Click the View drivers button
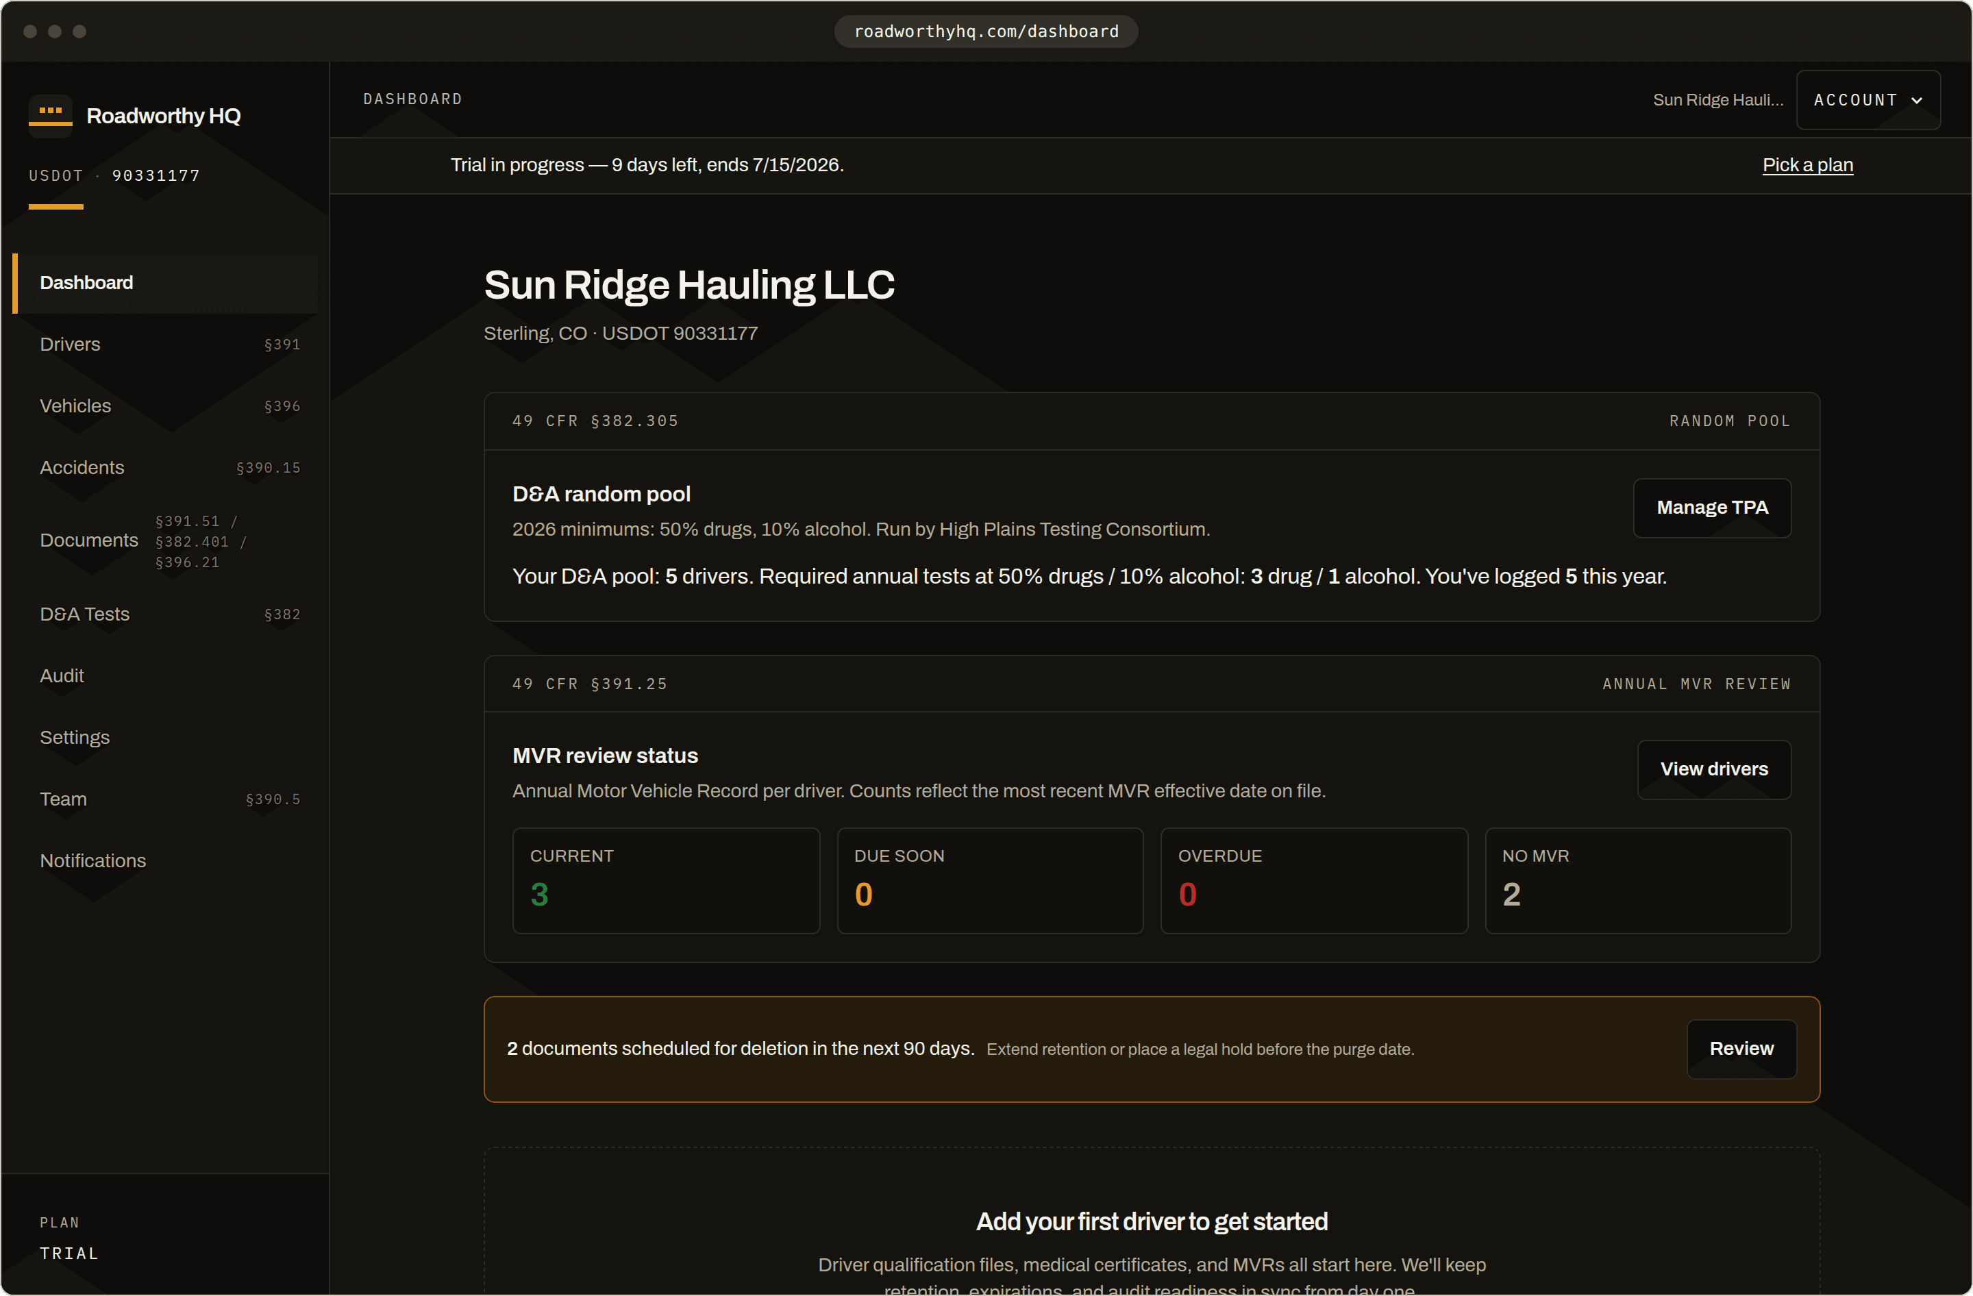Screen dimensions: 1973x1296 1713,770
